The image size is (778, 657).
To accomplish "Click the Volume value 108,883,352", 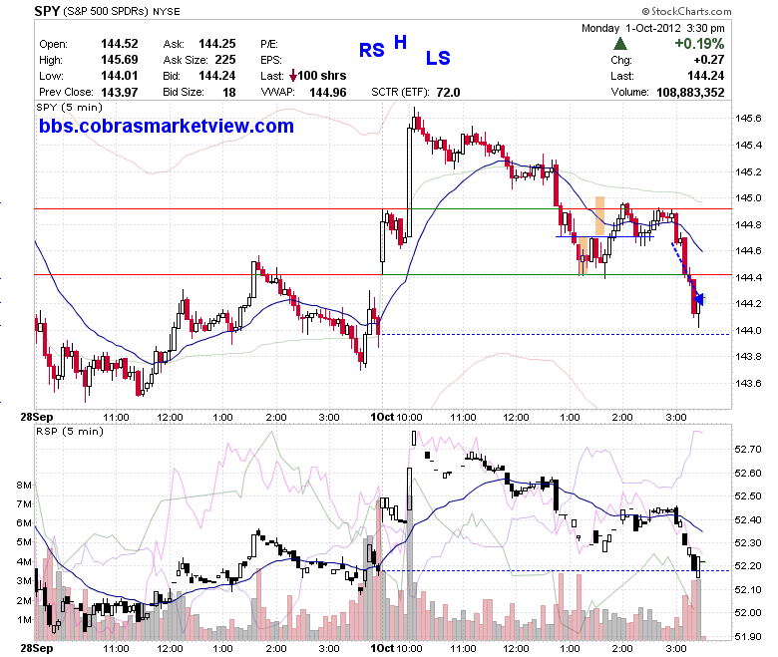I will [690, 93].
